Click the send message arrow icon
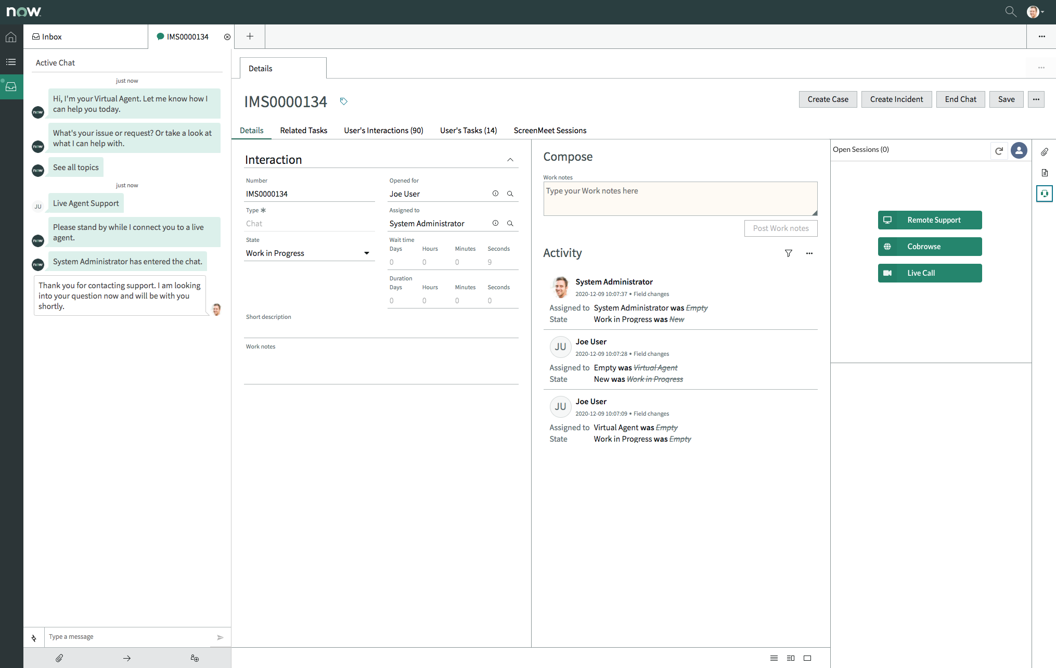 [220, 637]
